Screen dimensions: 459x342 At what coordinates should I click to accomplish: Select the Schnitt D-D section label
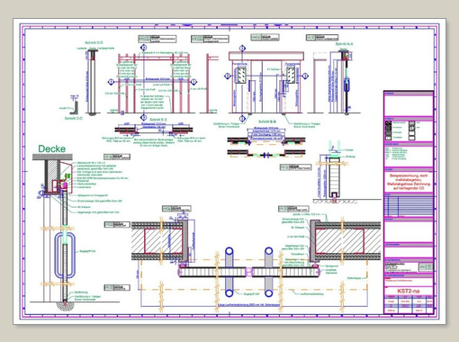(x=94, y=42)
